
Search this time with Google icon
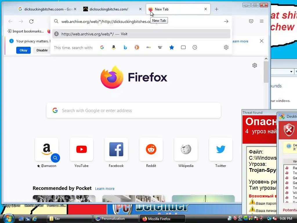(102, 47)
